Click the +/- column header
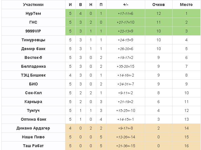Viewport: 201px width, 150px height. [x=126, y=5]
